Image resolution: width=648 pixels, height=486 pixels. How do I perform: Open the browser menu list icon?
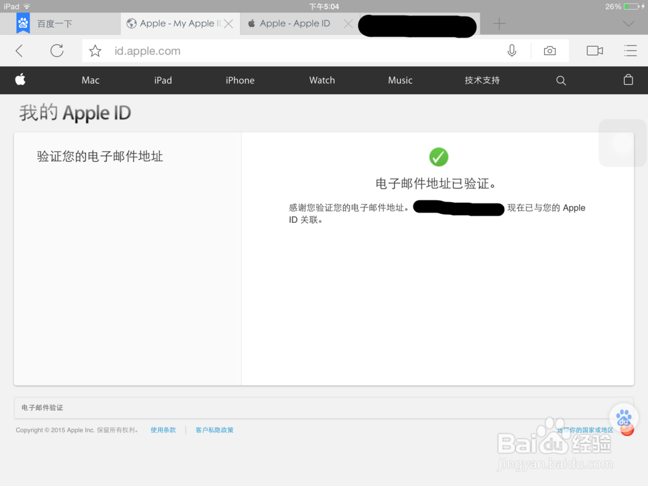[x=631, y=51]
